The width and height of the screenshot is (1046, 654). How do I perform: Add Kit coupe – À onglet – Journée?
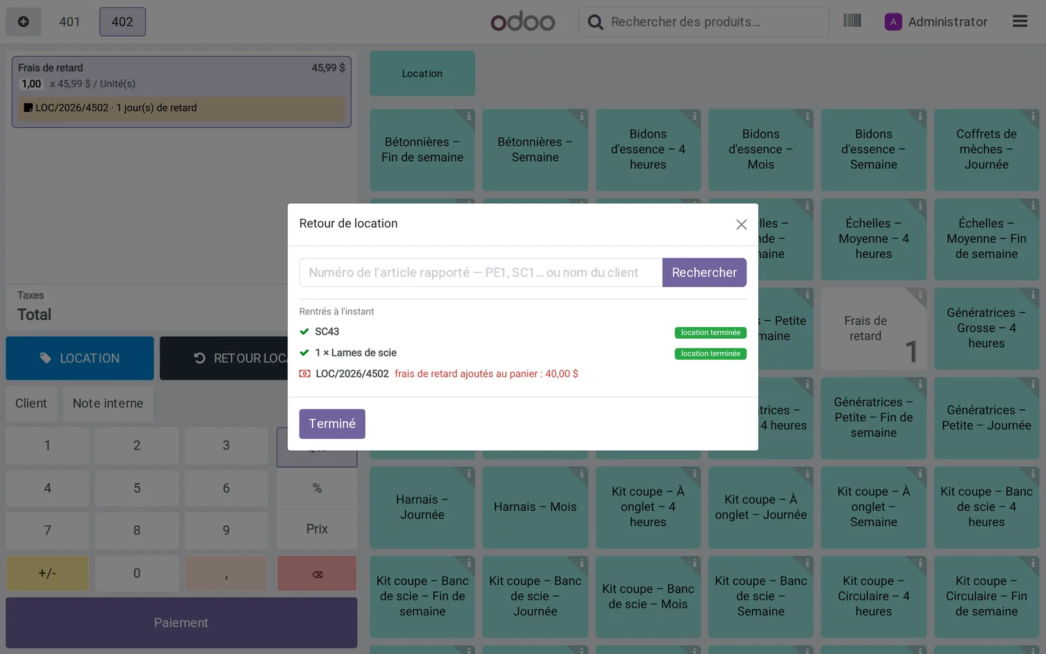pos(761,507)
